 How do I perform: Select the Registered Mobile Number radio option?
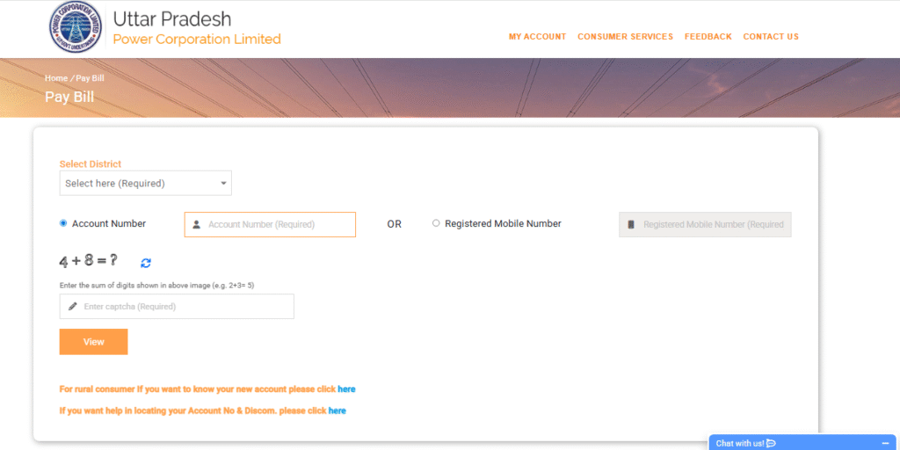[x=436, y=223]
